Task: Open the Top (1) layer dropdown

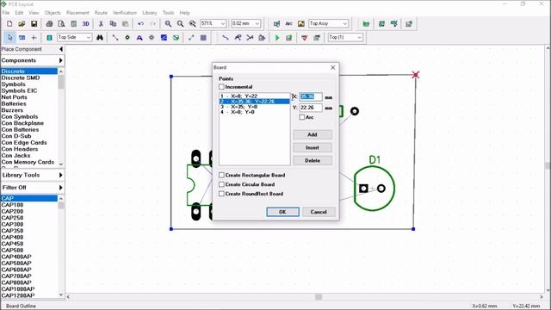Action: tap(359, 37)
